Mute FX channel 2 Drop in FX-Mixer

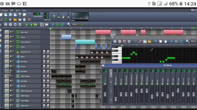click(121, 84)
